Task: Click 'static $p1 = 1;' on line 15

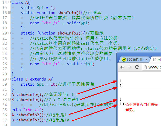Action: (38, 8)
